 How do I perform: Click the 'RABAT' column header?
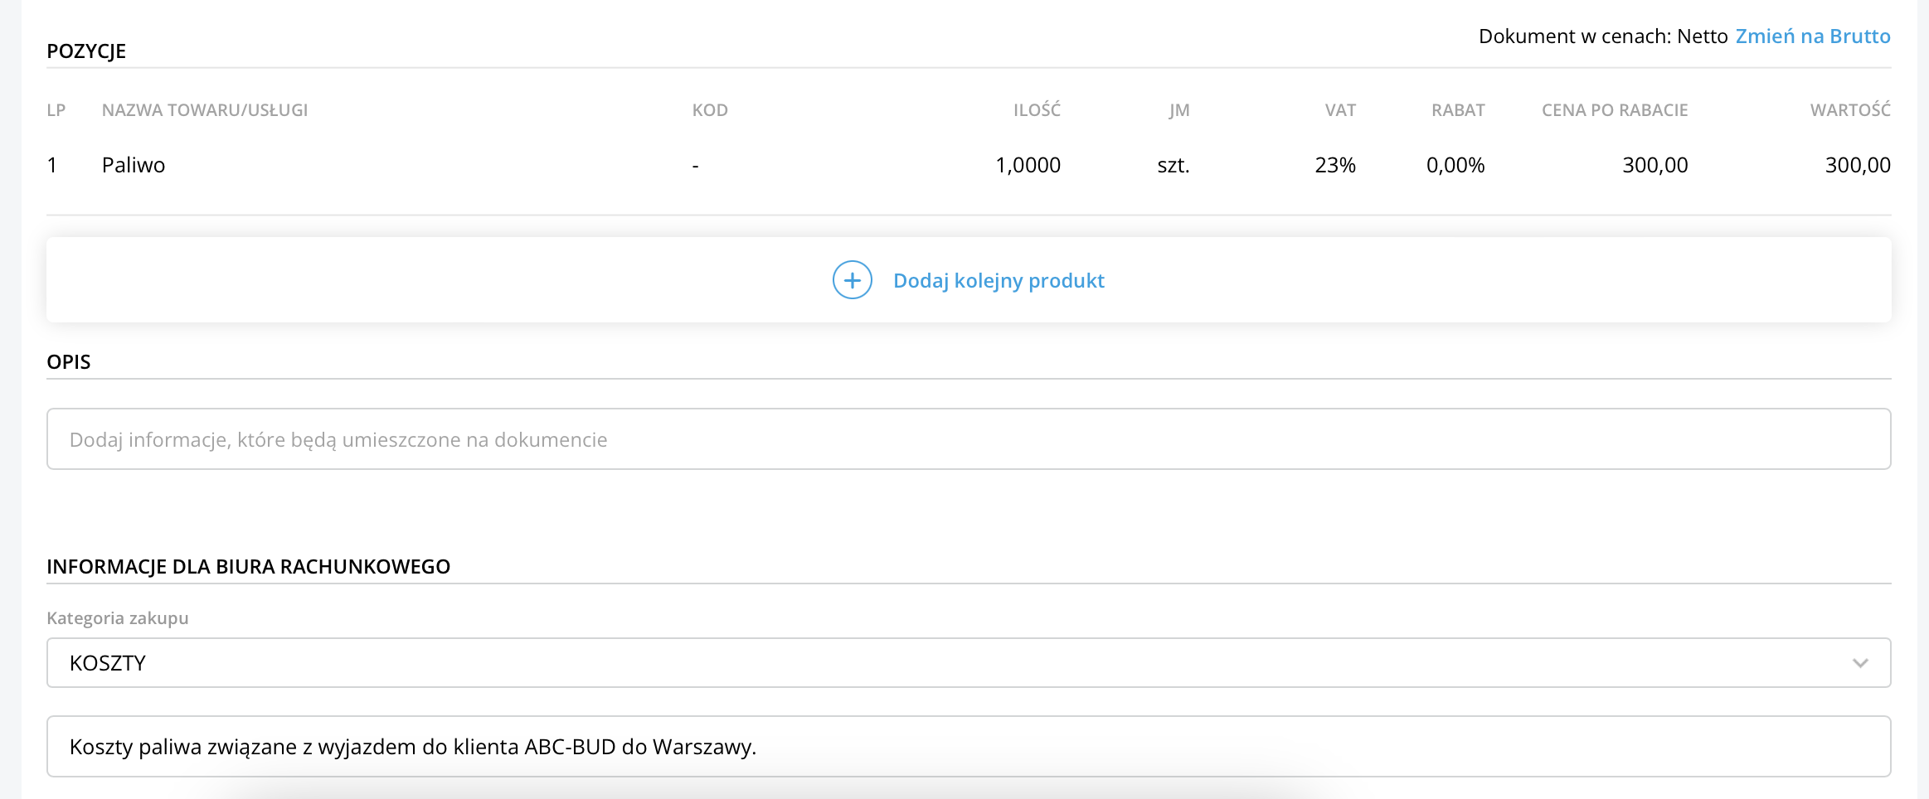[1457, 110]
